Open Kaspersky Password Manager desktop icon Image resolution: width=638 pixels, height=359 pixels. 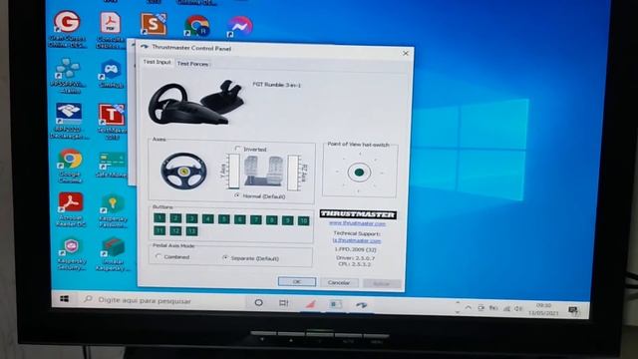(113, 210)
